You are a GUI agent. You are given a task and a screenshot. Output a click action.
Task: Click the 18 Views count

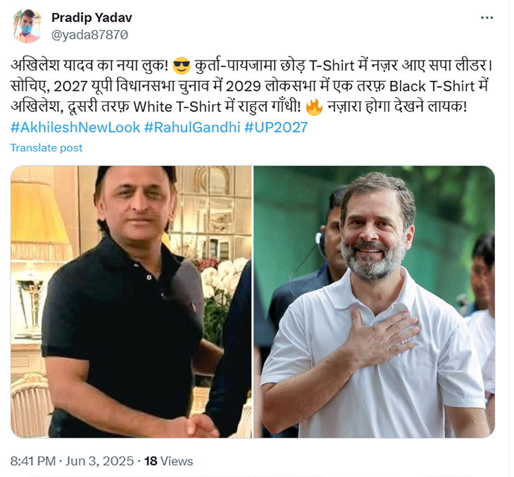(x=169, y=461)
